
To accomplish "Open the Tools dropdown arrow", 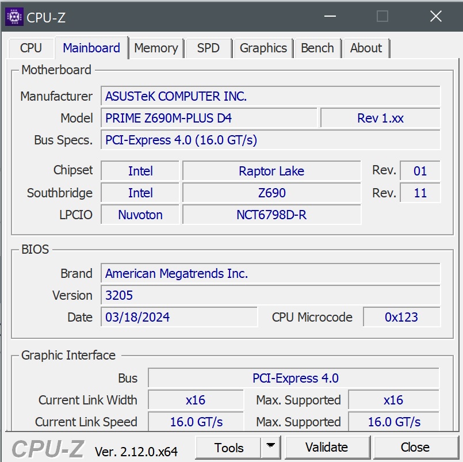I will coord(270,447).
